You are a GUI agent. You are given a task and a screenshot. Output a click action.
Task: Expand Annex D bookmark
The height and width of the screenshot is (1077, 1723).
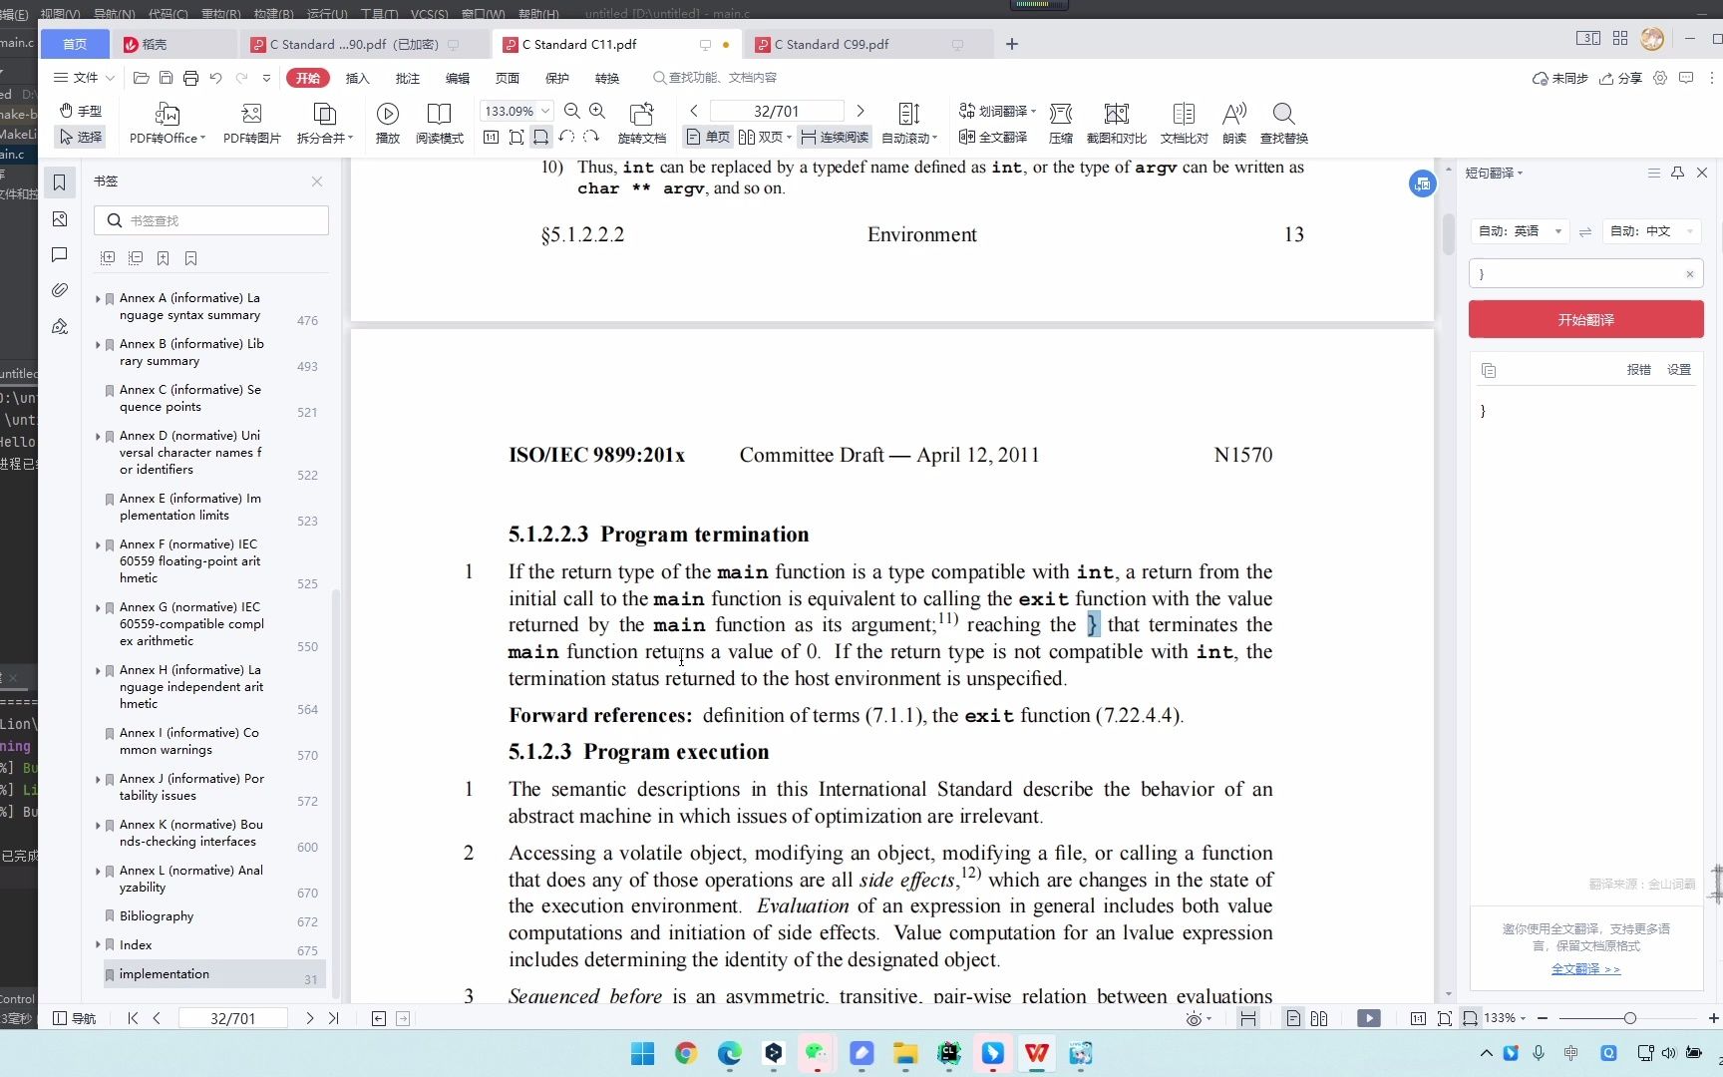pyautogui.click(x=98, y=436)
